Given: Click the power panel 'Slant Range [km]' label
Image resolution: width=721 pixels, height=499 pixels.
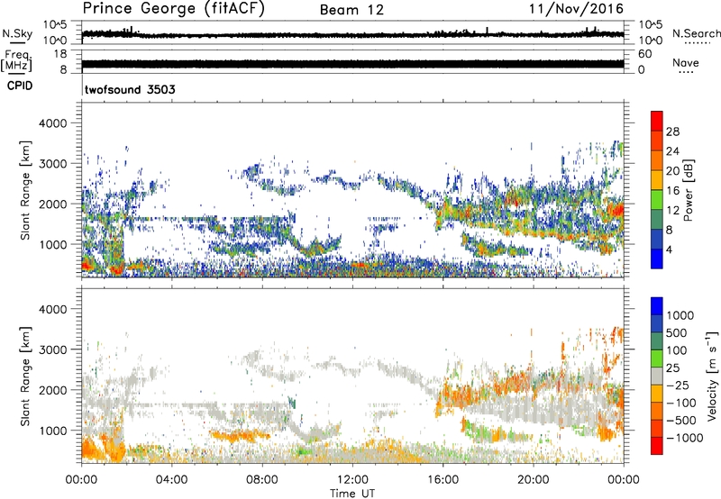Looking at the screenshot, I should pyautogui.click(x=25, y=190).
